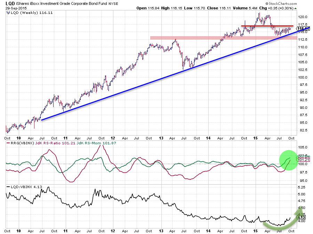This screenshot has height=234, width=313.
Task: Click the NYSE exchange label
Action: pyautogui.click(x=113, y=3)
